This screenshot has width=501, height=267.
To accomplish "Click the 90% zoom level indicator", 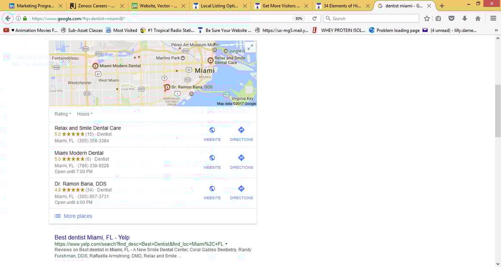I will coord(299,18).
